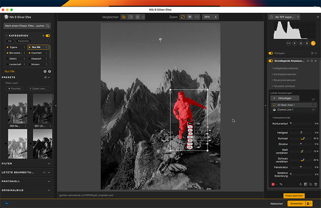Expand the Helligkeitskorrekturen section
Image resolution: width=321 pixels, height=208 pixels.
coord(285,68)
